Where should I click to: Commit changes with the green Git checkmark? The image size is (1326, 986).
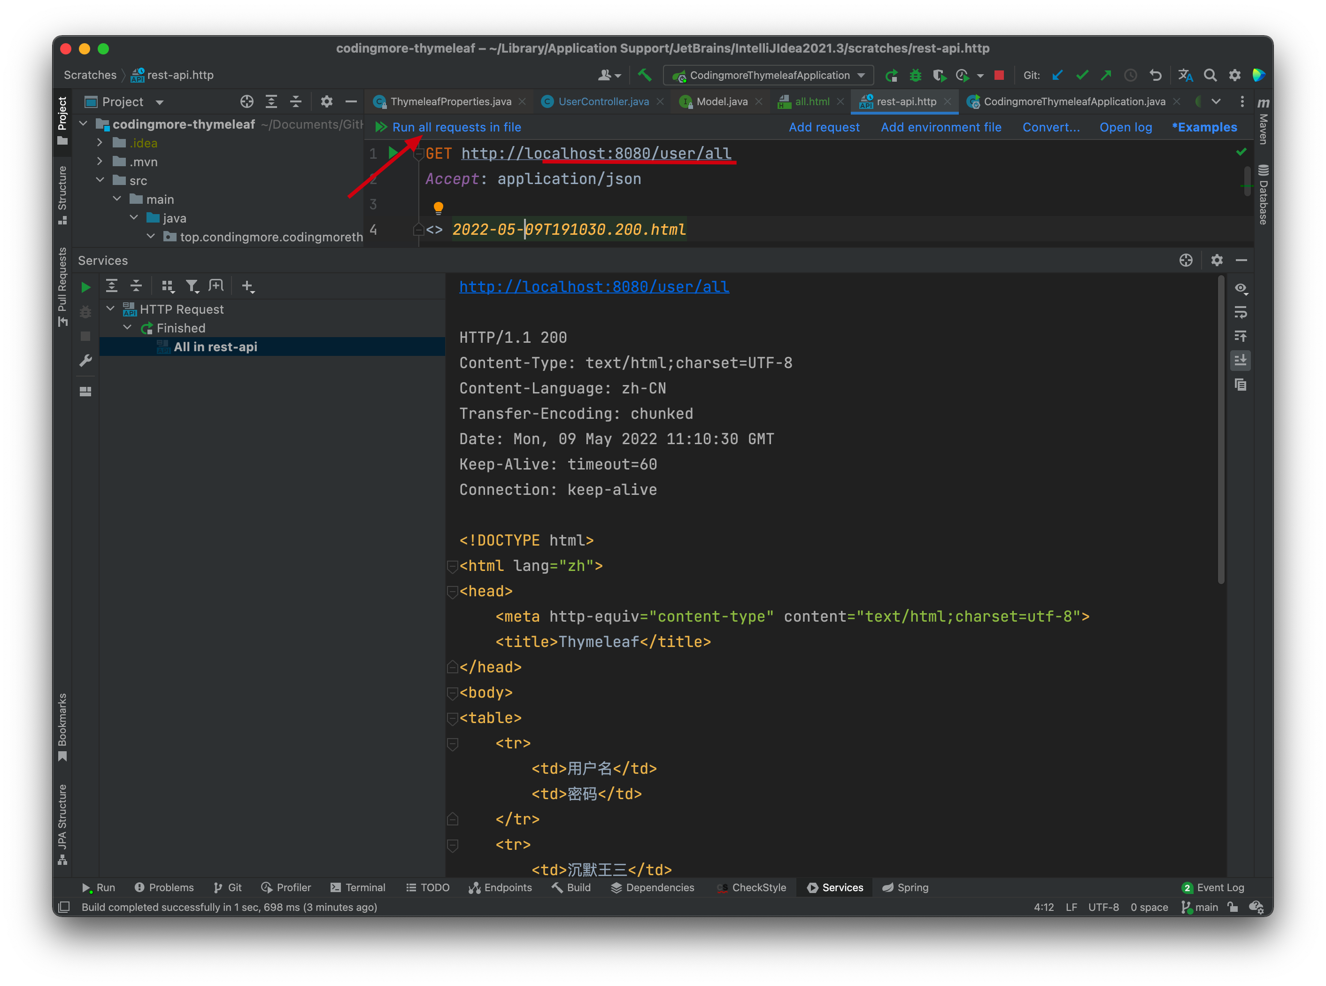coord(1082,75)
